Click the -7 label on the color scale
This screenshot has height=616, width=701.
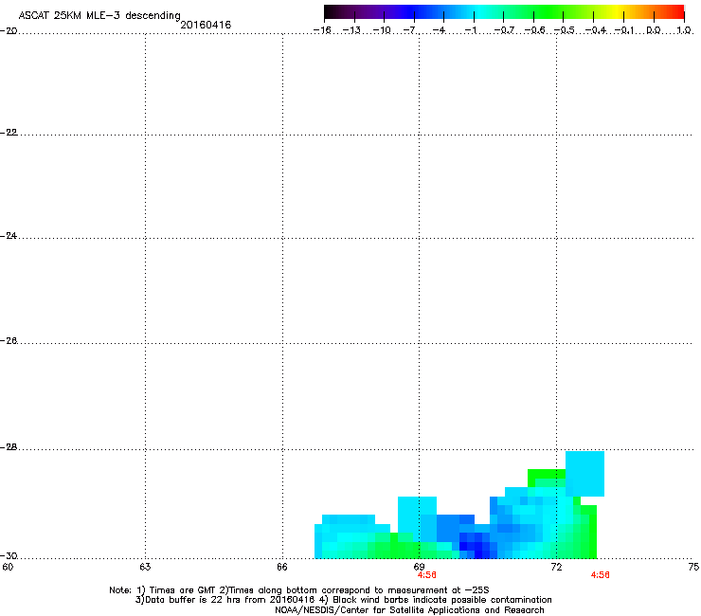[409, 30]
